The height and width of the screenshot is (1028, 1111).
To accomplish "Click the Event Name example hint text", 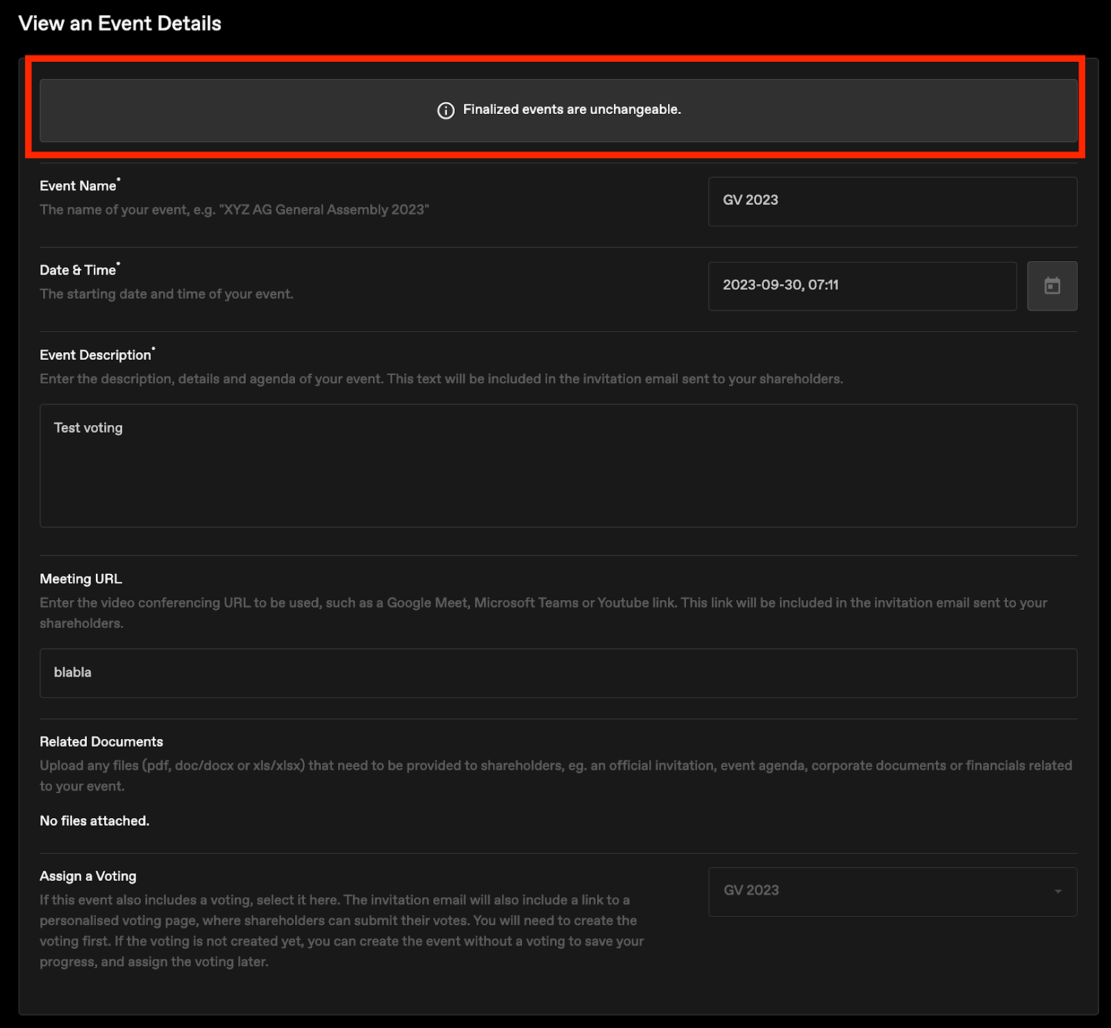I will coord(234,210).
